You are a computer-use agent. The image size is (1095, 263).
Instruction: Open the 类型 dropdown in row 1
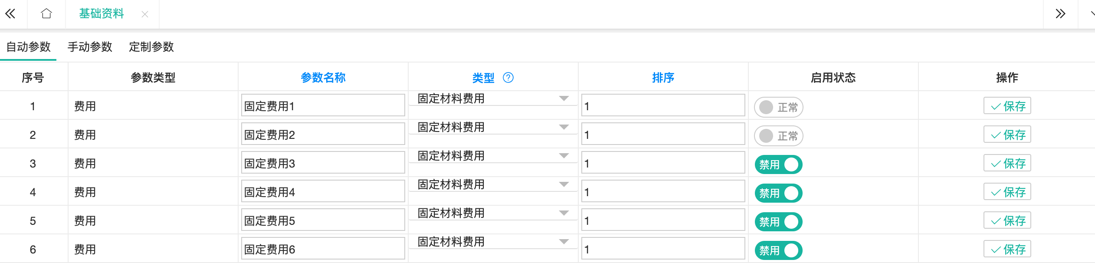492,99
